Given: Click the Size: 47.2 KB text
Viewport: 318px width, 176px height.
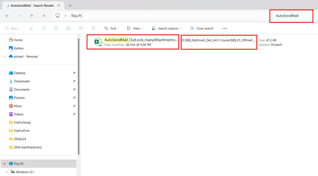Looking at the screenshot, I should pos(268,40).
